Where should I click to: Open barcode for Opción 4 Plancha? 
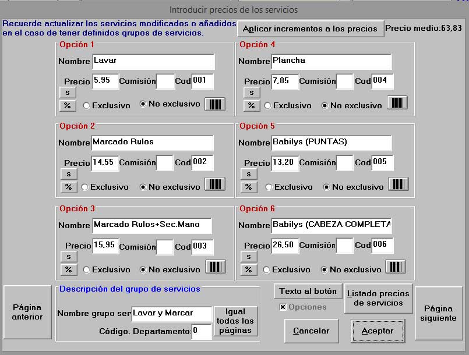(x=397, y=103)
